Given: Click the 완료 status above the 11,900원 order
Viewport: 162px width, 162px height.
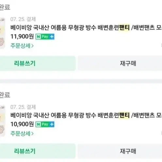Looking at the screenshot, I should click(x=5, y=7).
